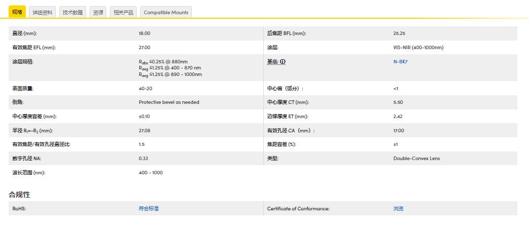Click the RoHS row label

tap(19, 208)
